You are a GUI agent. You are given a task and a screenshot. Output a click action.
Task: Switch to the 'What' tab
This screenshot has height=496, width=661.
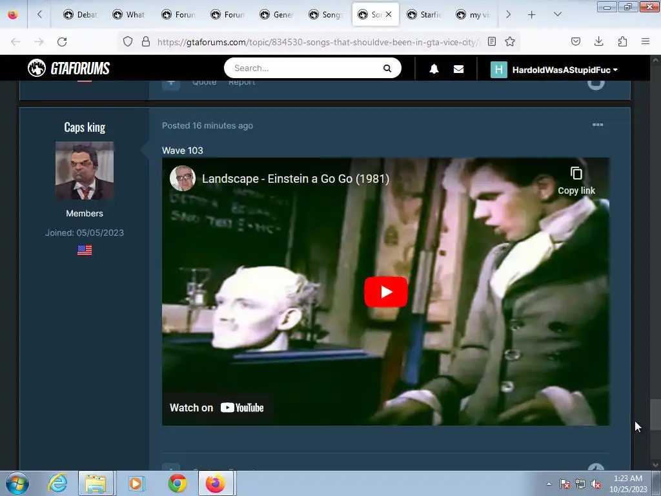tap(129, 14)
